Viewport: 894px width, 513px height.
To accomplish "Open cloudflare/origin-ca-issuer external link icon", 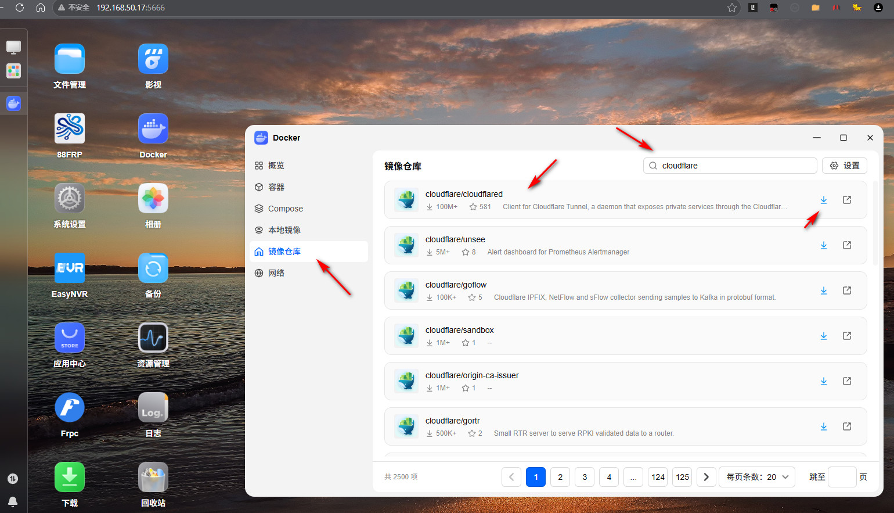I will 847,381.
